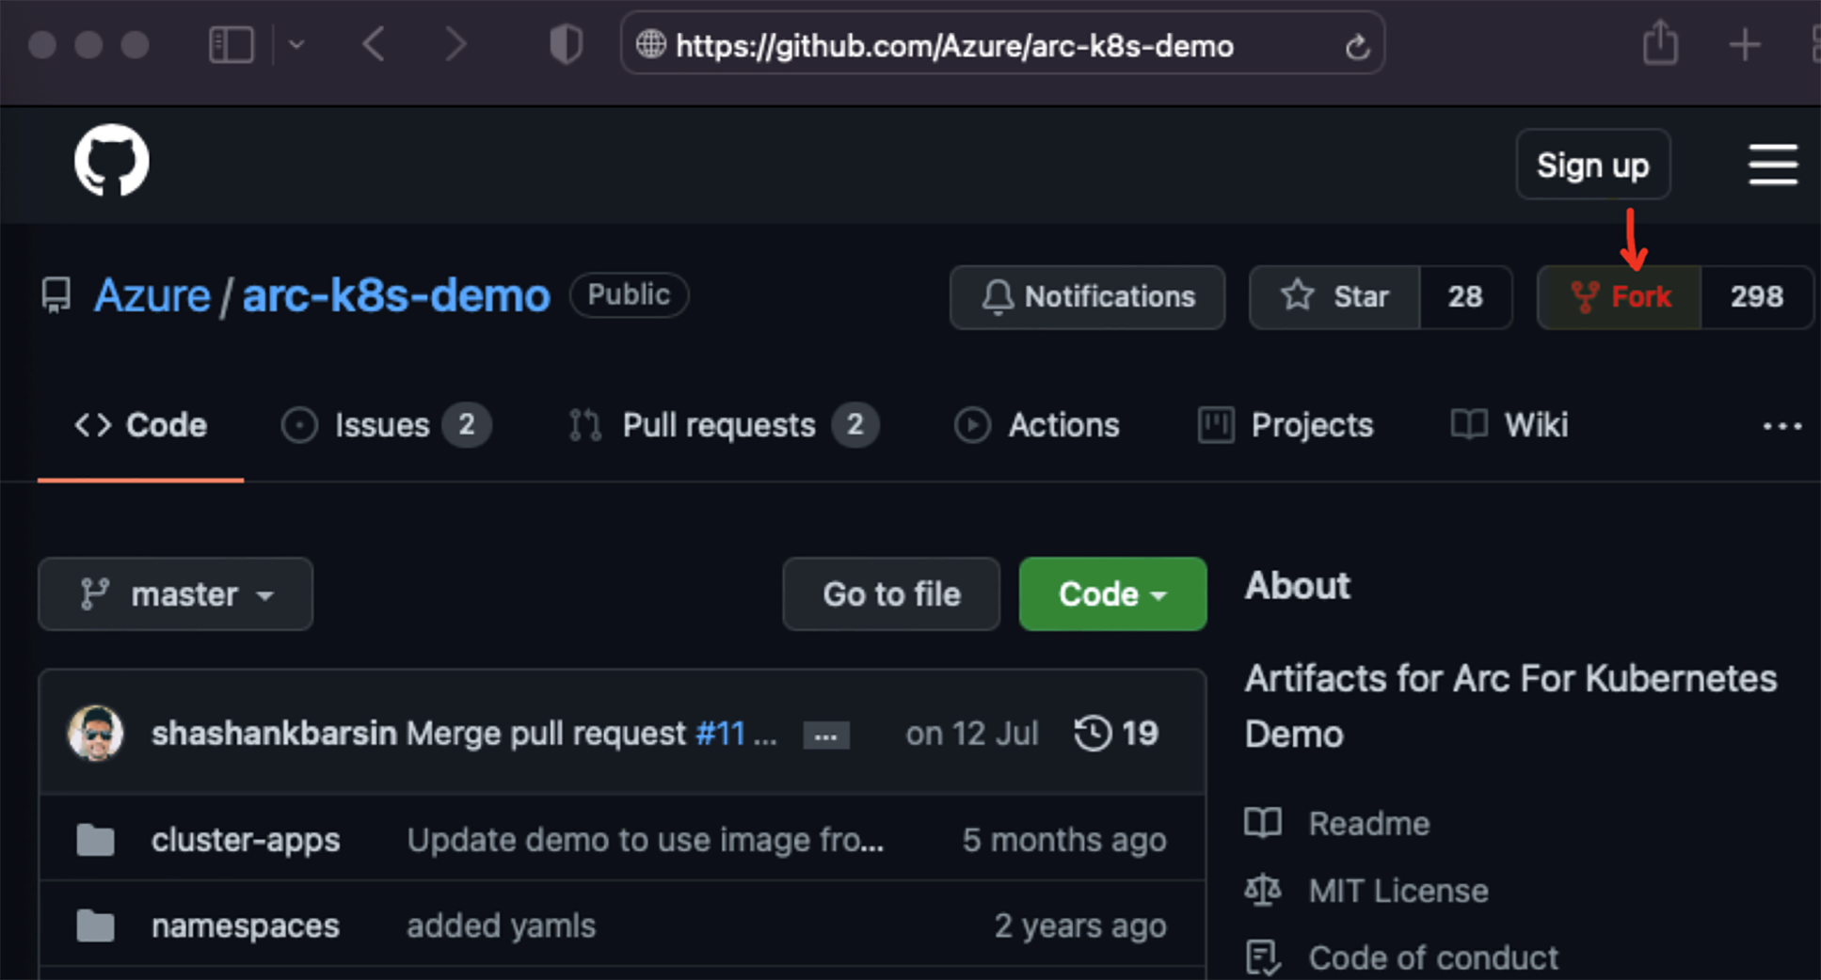Click the Public visibility badge

pos(630,295)
